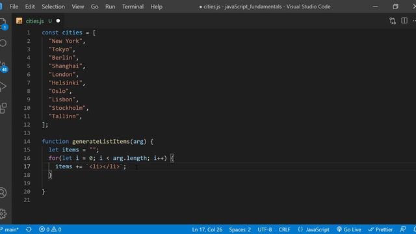This screenshot has height=234, width=416.
Task: Open the Search view in activity bar
Action: tap(3, 43)
